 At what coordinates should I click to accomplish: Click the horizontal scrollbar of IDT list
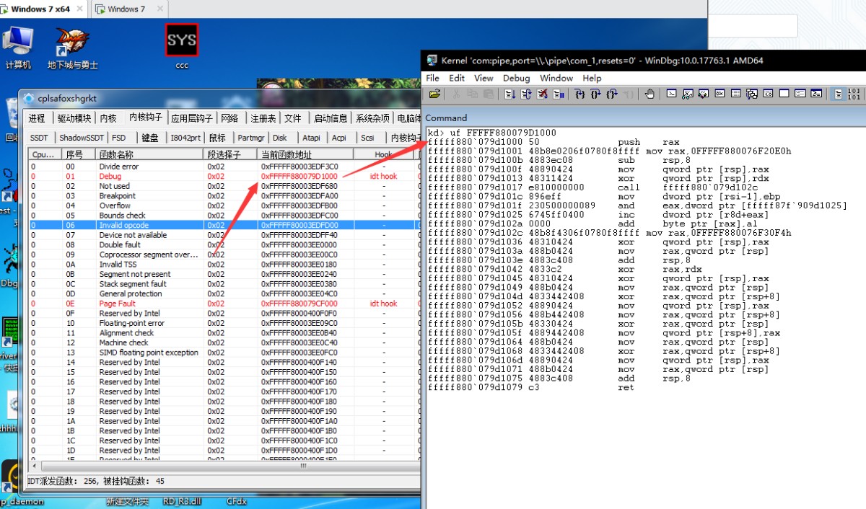pyautogui.click(x=224, y=466)
